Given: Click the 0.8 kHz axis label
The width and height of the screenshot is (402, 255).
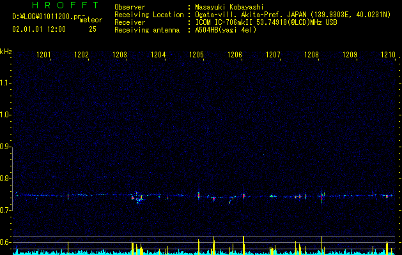Looking at the screenshot, I should 5,178.
